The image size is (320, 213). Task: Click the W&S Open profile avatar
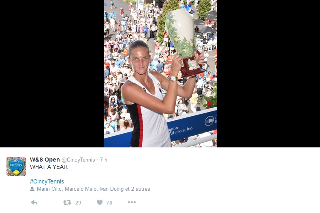[x=16, y=166]
